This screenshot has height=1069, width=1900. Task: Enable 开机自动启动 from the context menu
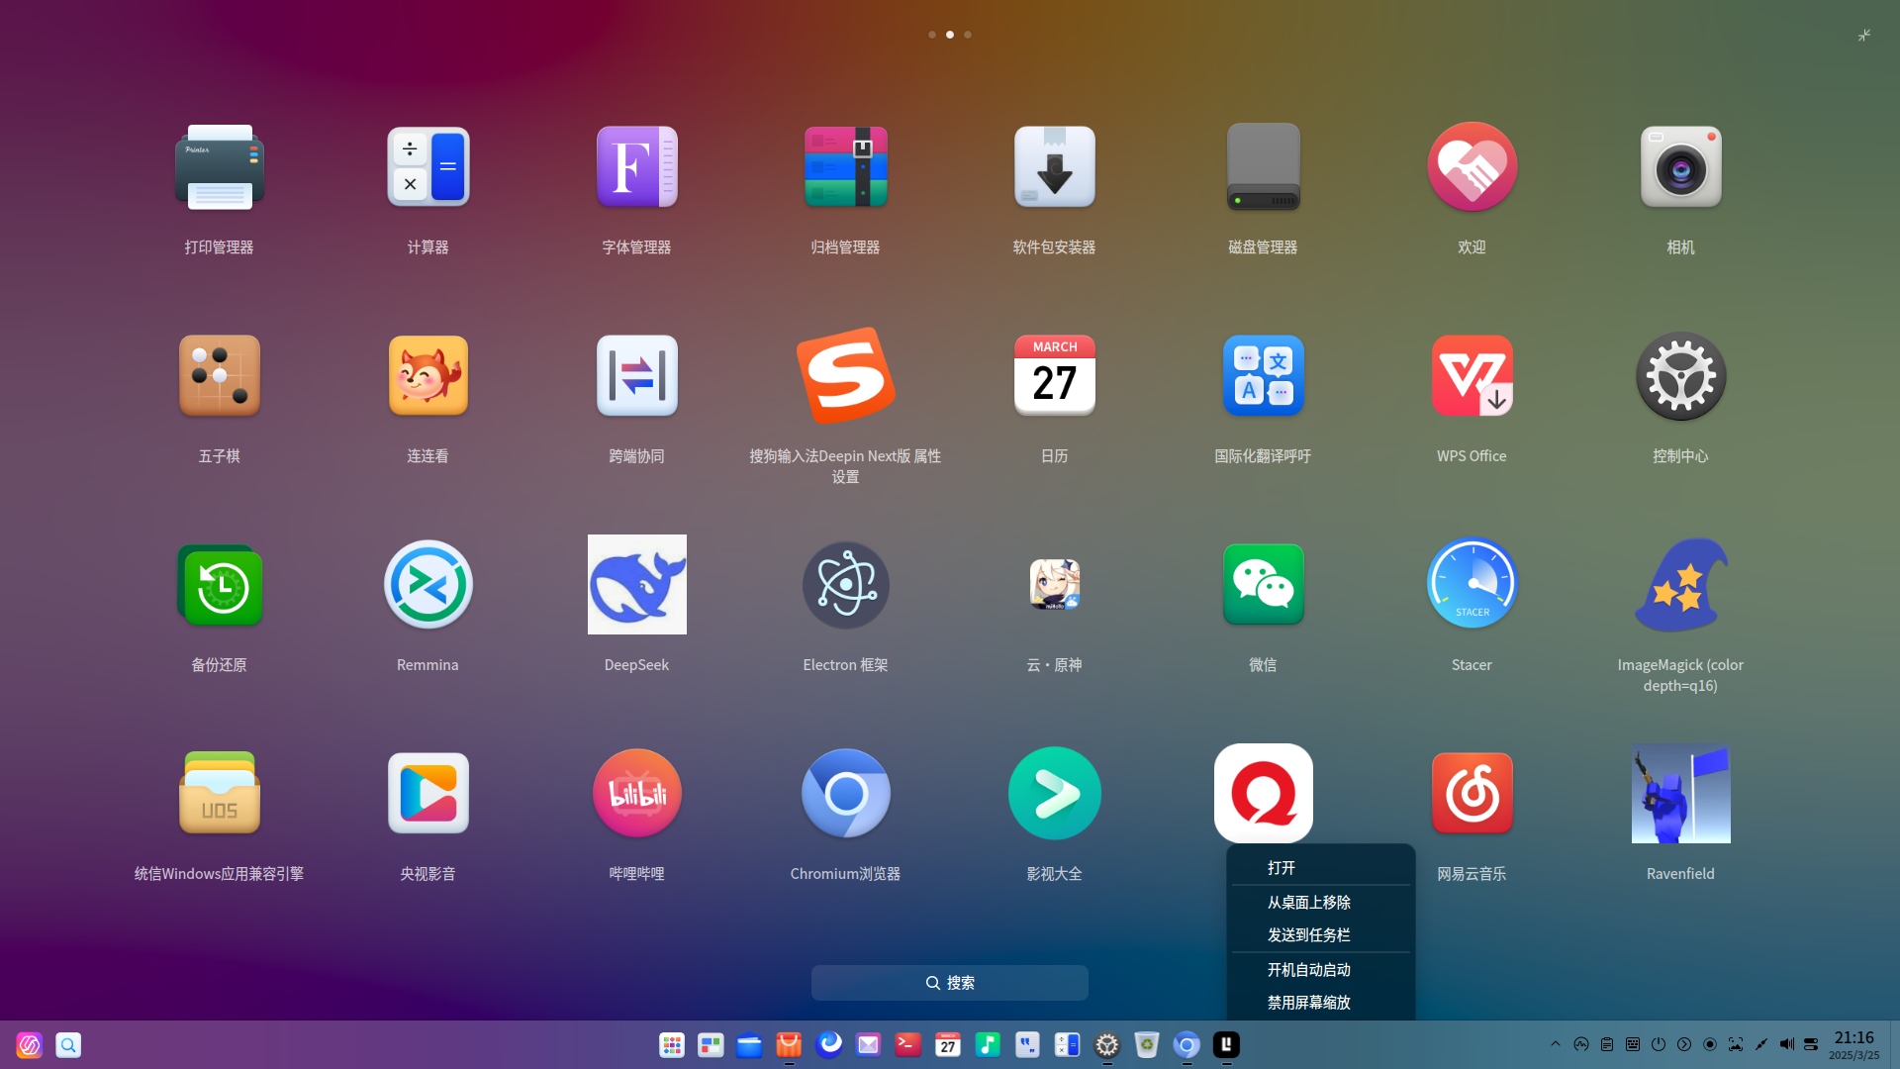pos(1321,969)
